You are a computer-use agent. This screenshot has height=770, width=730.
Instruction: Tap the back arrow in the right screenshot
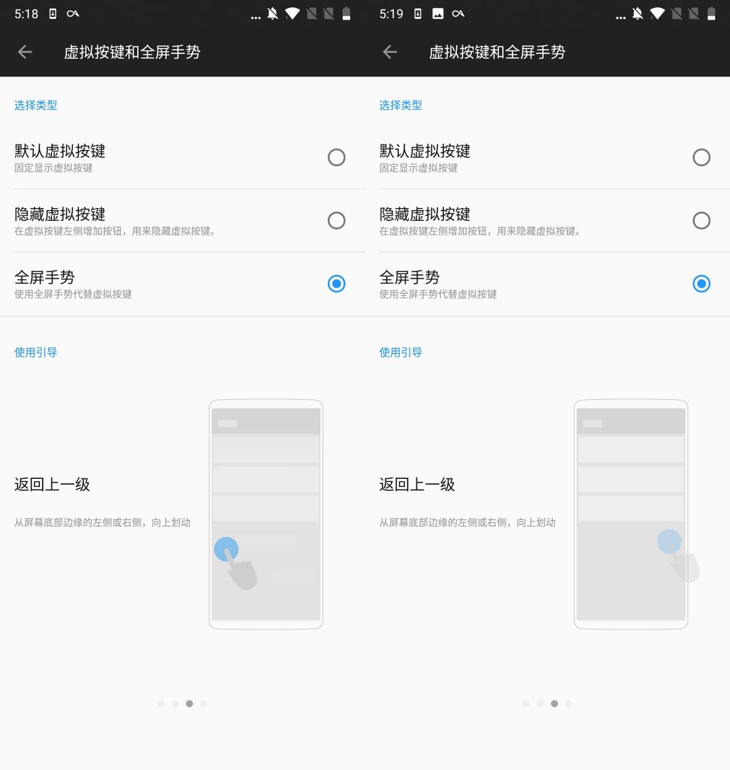390,52
